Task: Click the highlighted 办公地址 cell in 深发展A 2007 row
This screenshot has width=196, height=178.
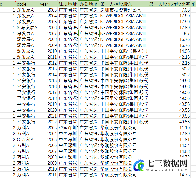Action: tap(89, 34)
